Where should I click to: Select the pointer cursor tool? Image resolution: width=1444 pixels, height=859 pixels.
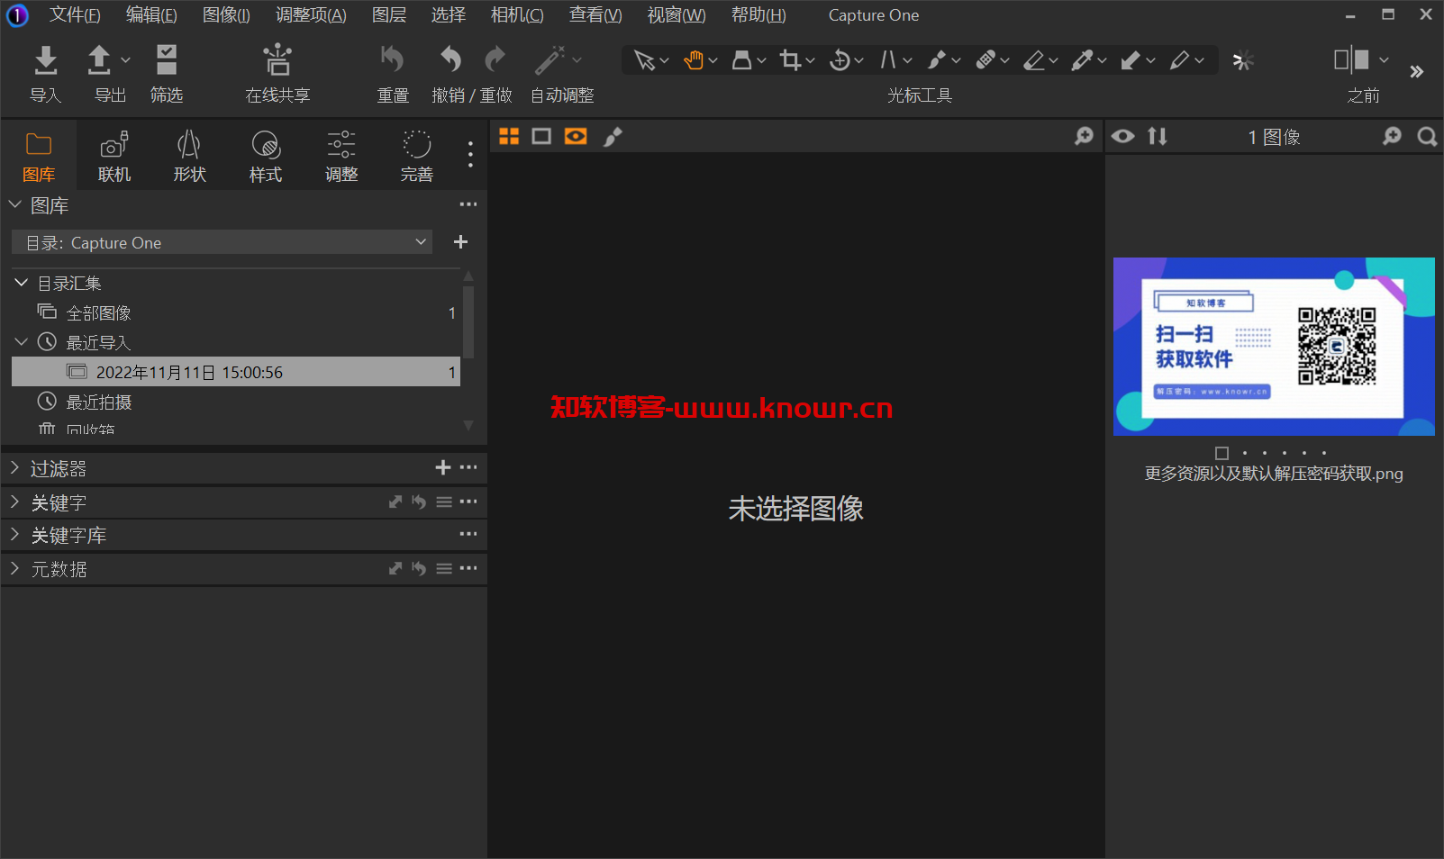(x=643, y=60)
